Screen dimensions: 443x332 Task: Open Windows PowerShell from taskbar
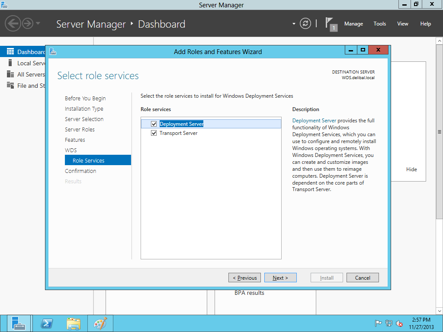point(46,323)
